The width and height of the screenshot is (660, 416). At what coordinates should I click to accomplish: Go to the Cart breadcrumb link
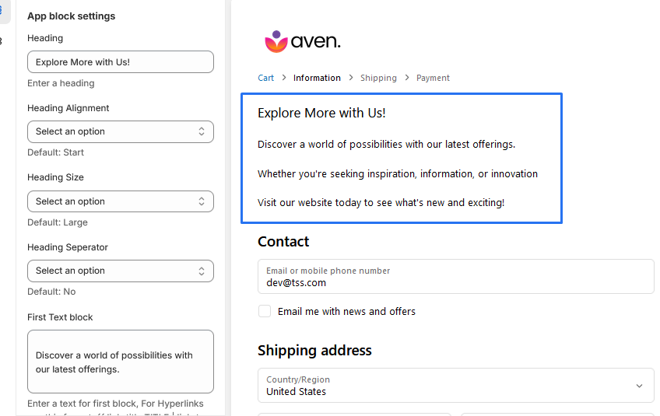[266, 78]
